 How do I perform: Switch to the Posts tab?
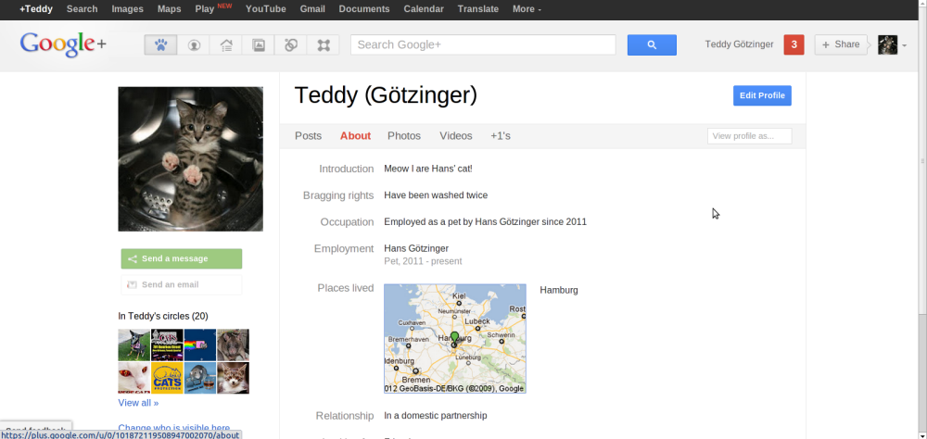(308, 136)
